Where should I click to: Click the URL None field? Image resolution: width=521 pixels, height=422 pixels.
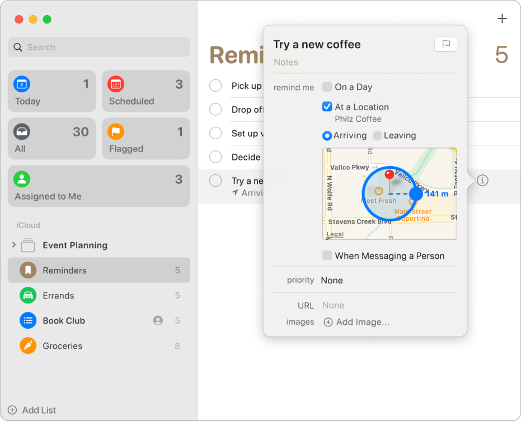tap(334, 305)
